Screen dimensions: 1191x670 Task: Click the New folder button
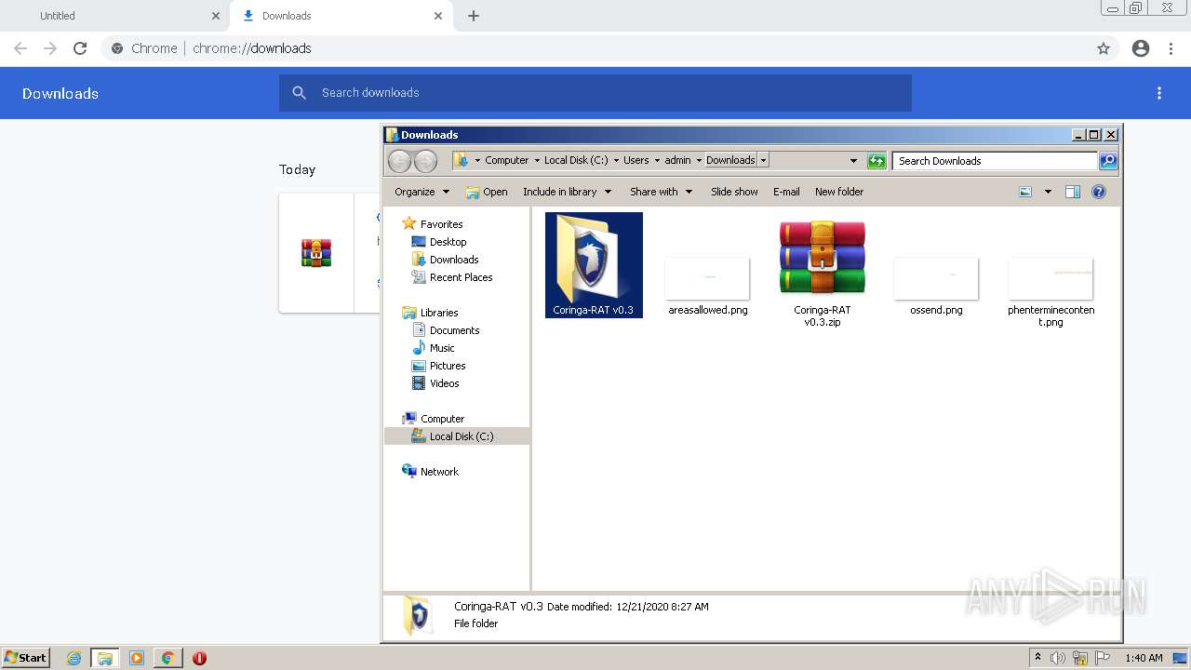[839, 192]
